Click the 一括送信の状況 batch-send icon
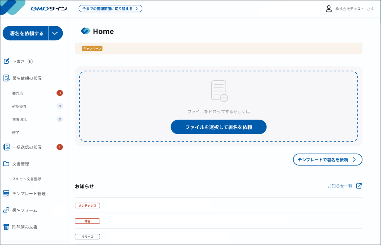Viewport: 381px width, 245px height. [x=6, y=147]
